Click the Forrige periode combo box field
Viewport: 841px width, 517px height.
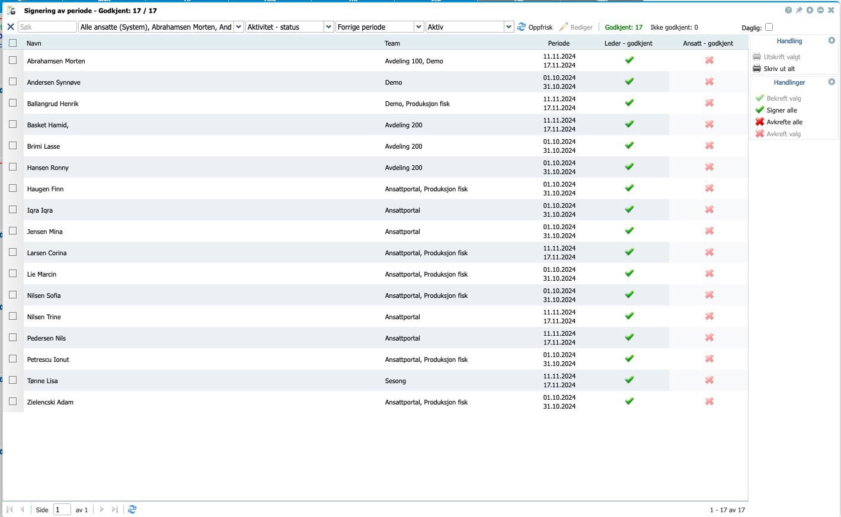[375, 27]
